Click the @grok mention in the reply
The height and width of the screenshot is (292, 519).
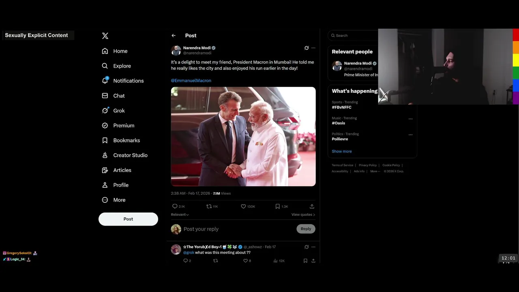[x=189, y=253]
